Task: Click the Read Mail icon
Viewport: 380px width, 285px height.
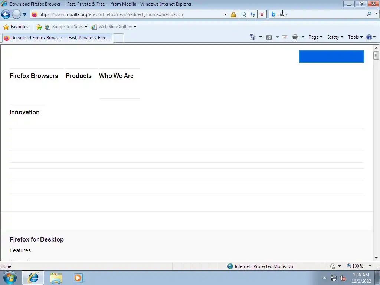Action: [x=285, y=37]
